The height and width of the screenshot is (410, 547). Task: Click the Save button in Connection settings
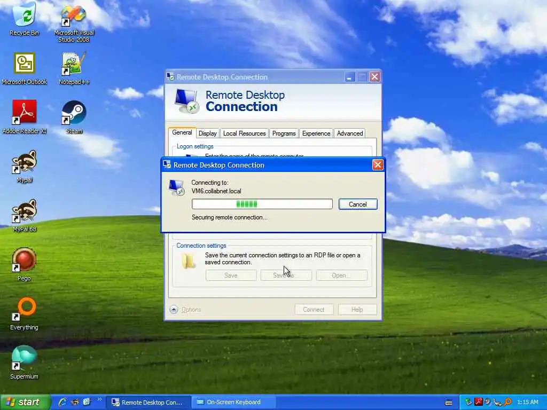(231, 275)
